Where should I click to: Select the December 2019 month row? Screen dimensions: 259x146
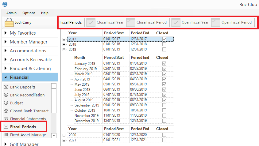(x=87, y=121)
